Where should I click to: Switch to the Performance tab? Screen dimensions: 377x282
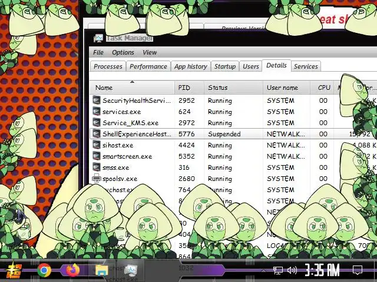coord(148,66)
